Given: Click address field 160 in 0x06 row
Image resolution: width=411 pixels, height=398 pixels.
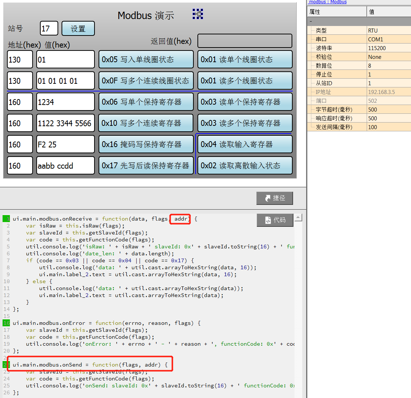Looking at the screenshot, I should [20, 102].
